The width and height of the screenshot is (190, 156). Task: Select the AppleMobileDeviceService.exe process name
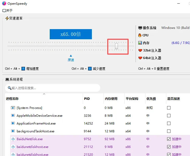[40, 116]
